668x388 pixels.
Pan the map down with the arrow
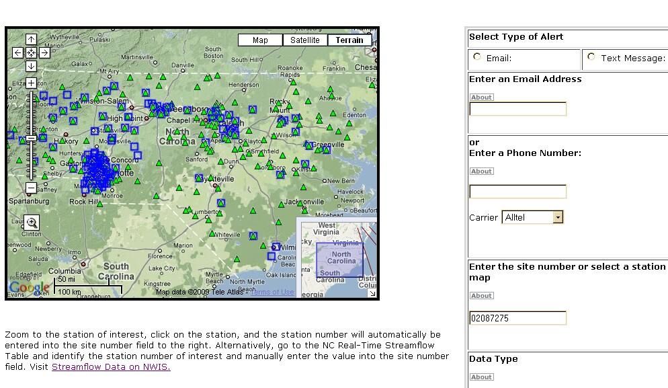(x=32, y=66)
